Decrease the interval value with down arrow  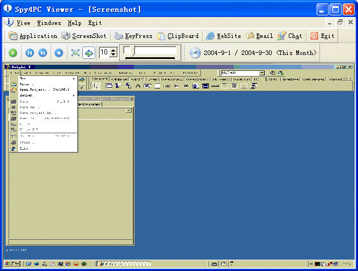point(113,55)
